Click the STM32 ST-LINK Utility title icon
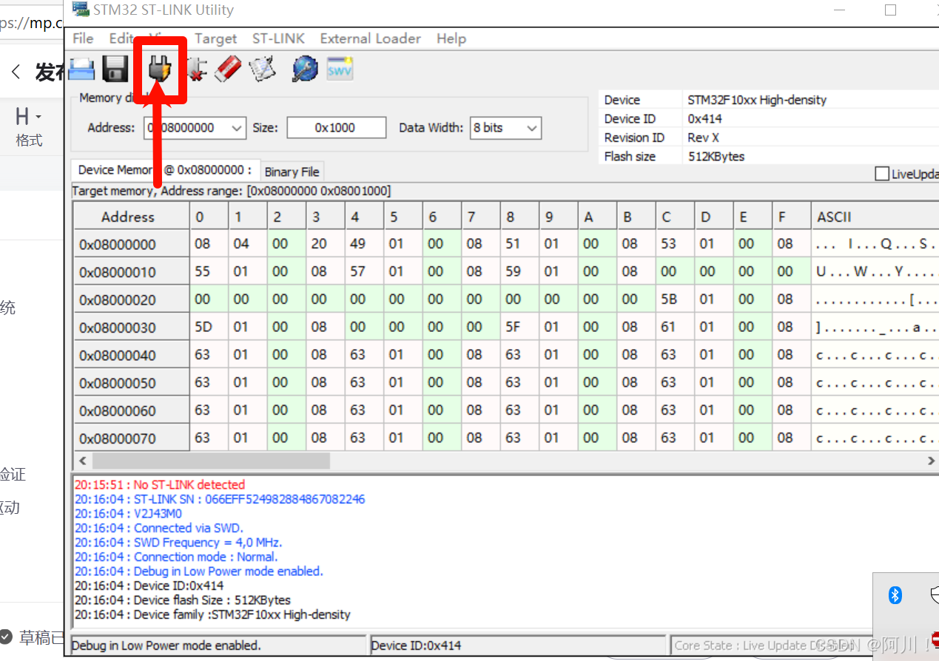The height and width of the screenshot is (661, 939). point(80,10)
